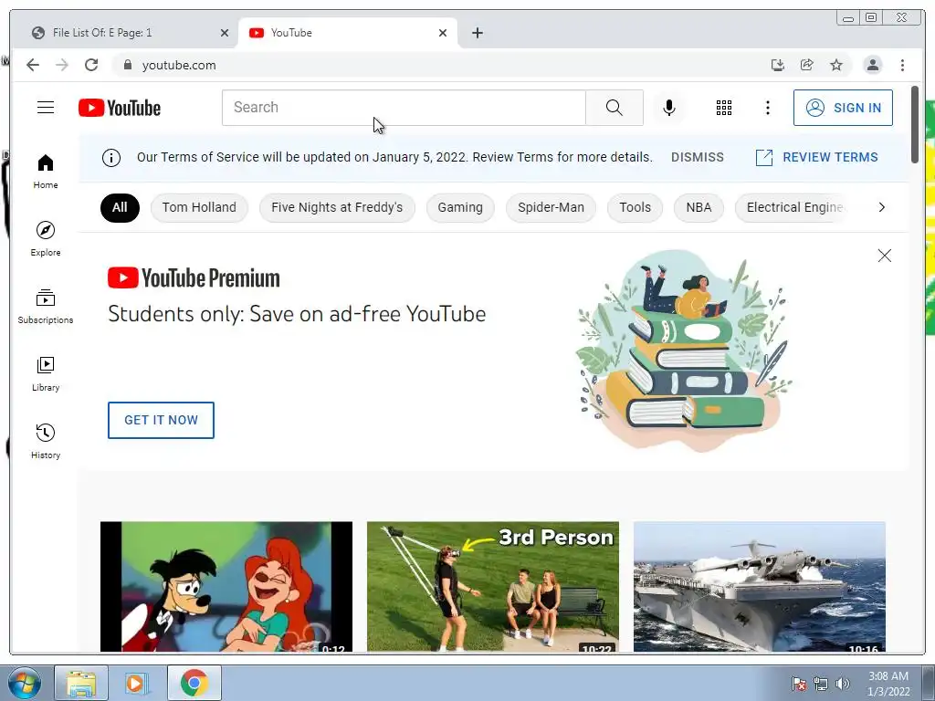Open History in sidebar
This screenshot has width=935, height=701.
click(46, 442)
